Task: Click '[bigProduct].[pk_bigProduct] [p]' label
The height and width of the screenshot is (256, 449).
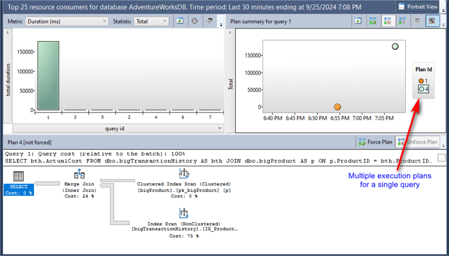Action: coord(184,190)
